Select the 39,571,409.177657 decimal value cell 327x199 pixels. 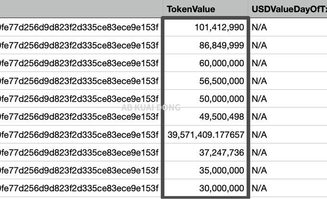(x=206, y=135)
